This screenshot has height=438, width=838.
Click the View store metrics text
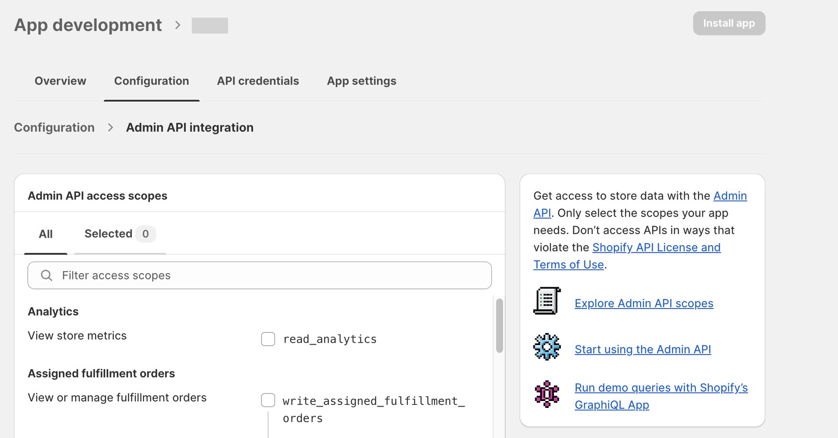(x=77, y=336)
